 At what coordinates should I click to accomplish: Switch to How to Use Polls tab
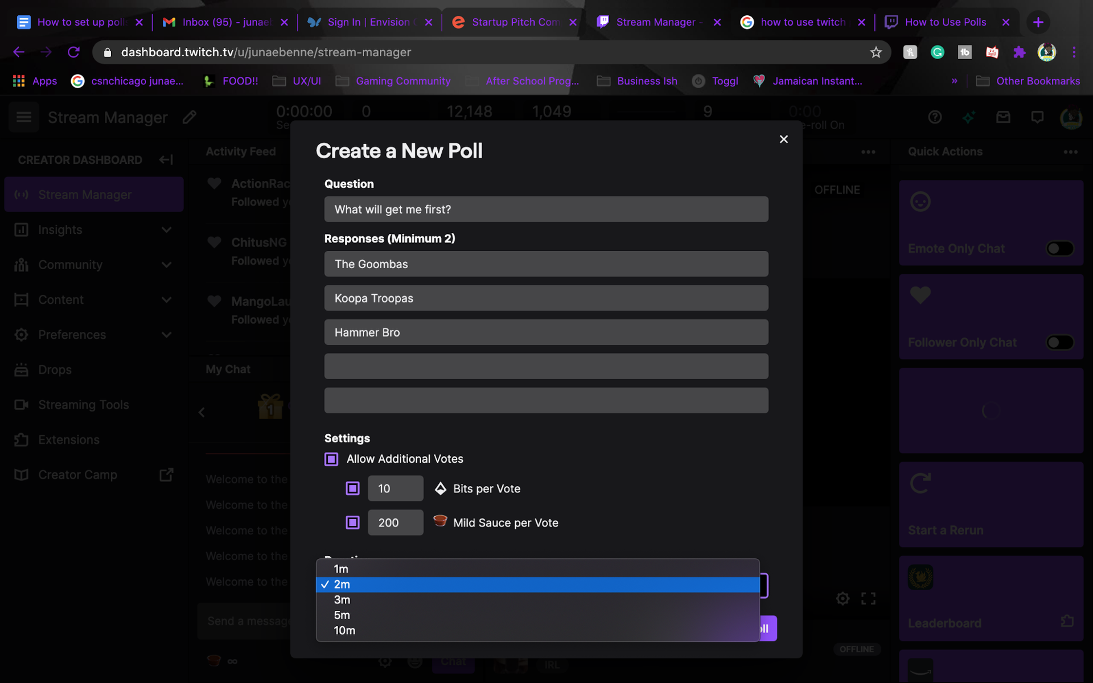945,21
